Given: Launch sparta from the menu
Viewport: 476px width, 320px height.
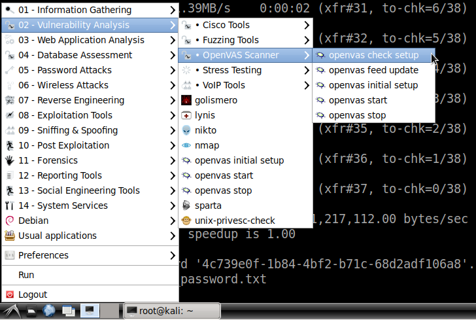Looking at the screenshot, I should (208, 205).
